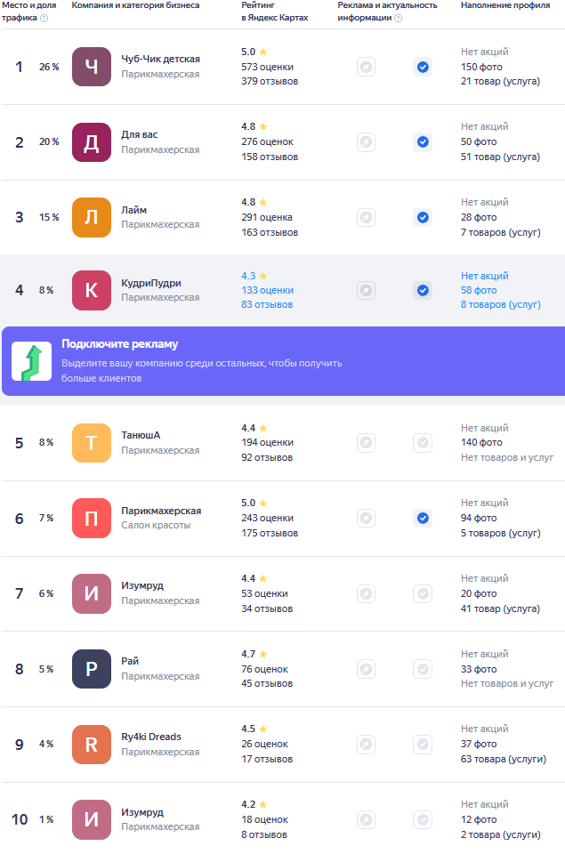The image size is (565, 854).
Task: Click the advertising icon in Лайм row
Action: tap(366, 217)
